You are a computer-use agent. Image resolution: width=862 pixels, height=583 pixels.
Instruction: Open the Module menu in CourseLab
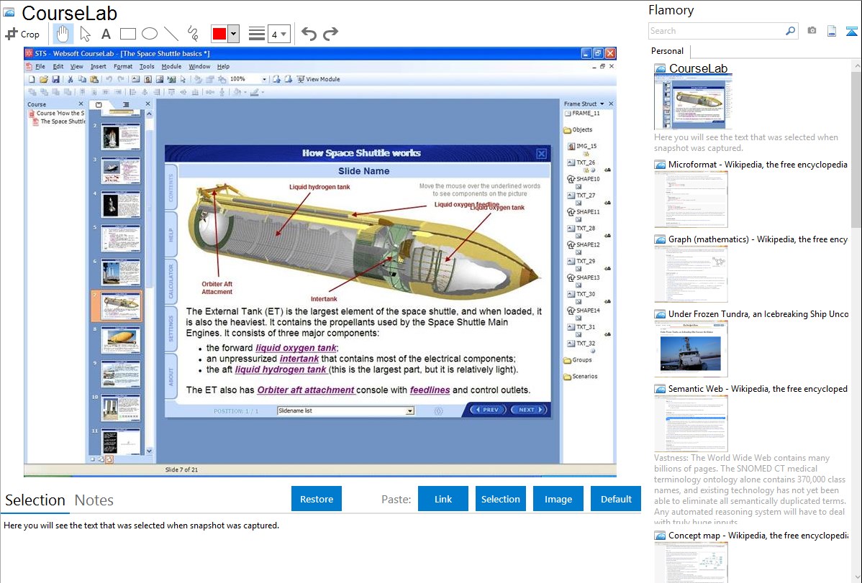coord(171,66)
